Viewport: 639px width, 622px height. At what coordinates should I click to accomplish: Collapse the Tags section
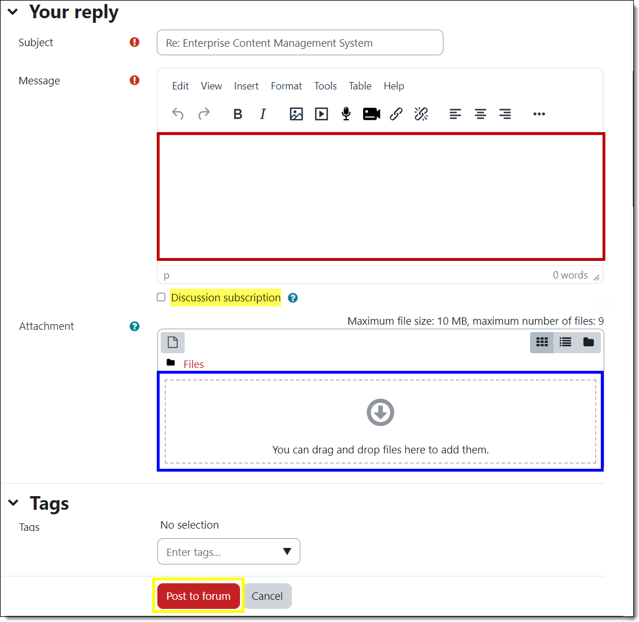coord(13,502)
